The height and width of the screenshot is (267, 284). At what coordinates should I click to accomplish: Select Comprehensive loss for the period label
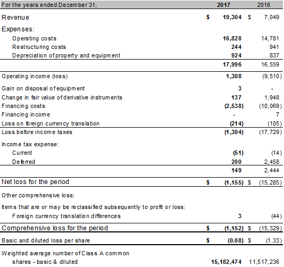coord(55,228)
